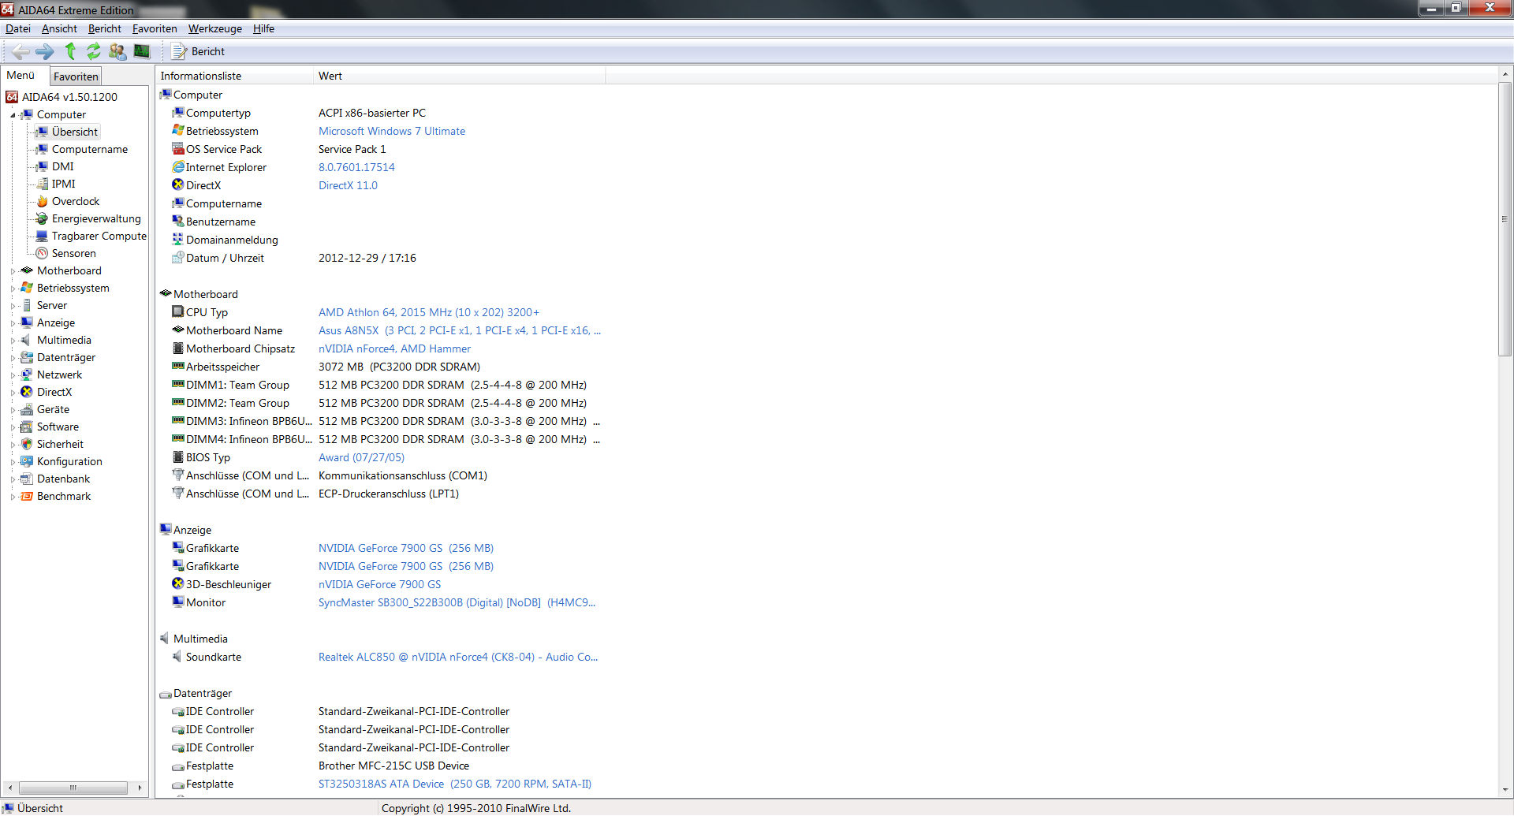Click the users toolbar icon
This screenshot has width=1514, height=816.
(x=117, y=51)
